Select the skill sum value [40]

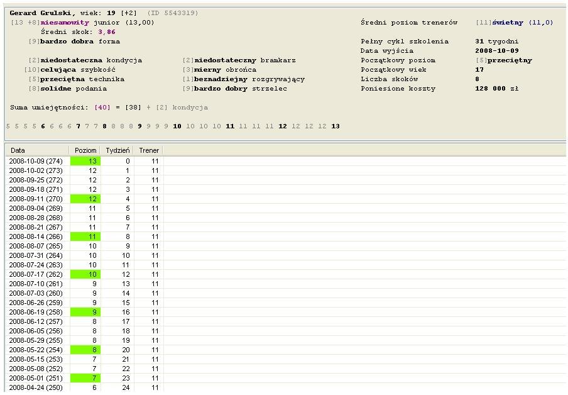click(x=102, y=108)
